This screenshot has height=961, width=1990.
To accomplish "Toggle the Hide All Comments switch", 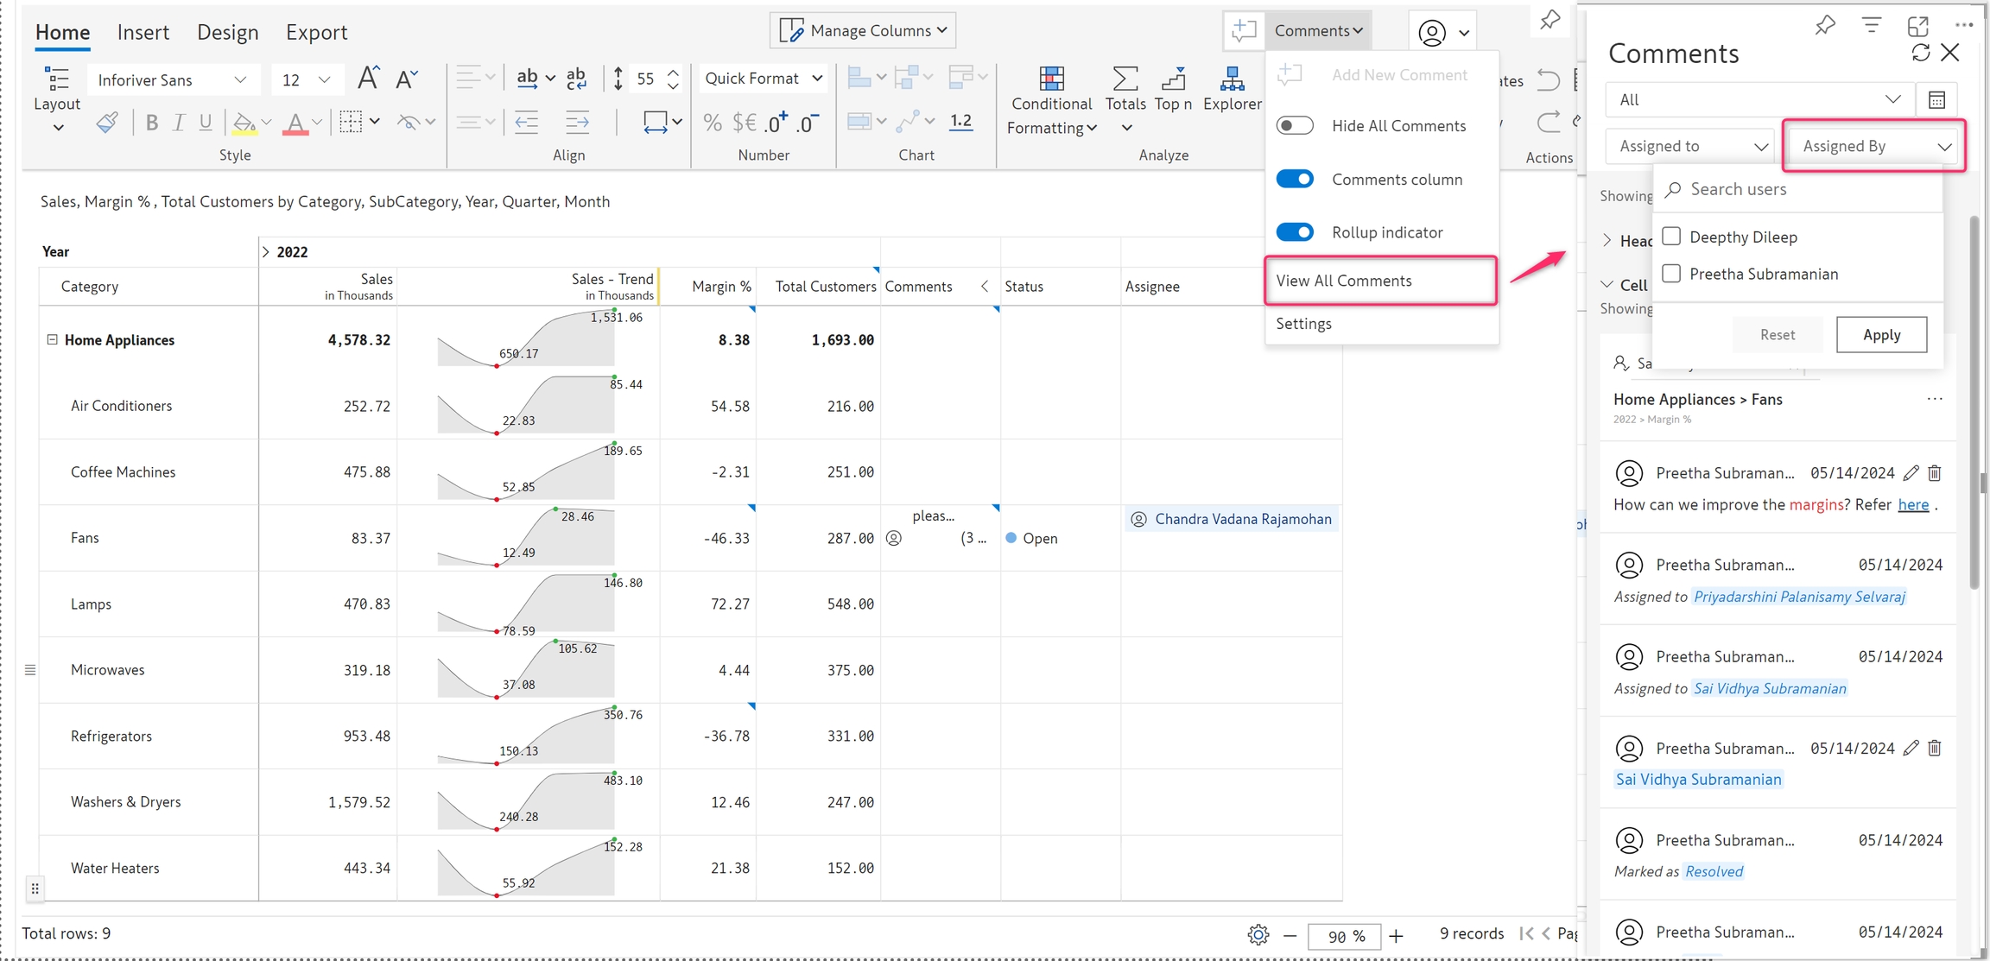I will click(x=1295, y=126).
